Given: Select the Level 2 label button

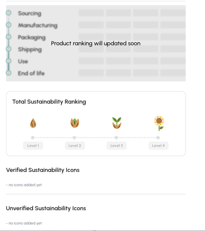Looking at the screenshot, I should pos(75,146).
